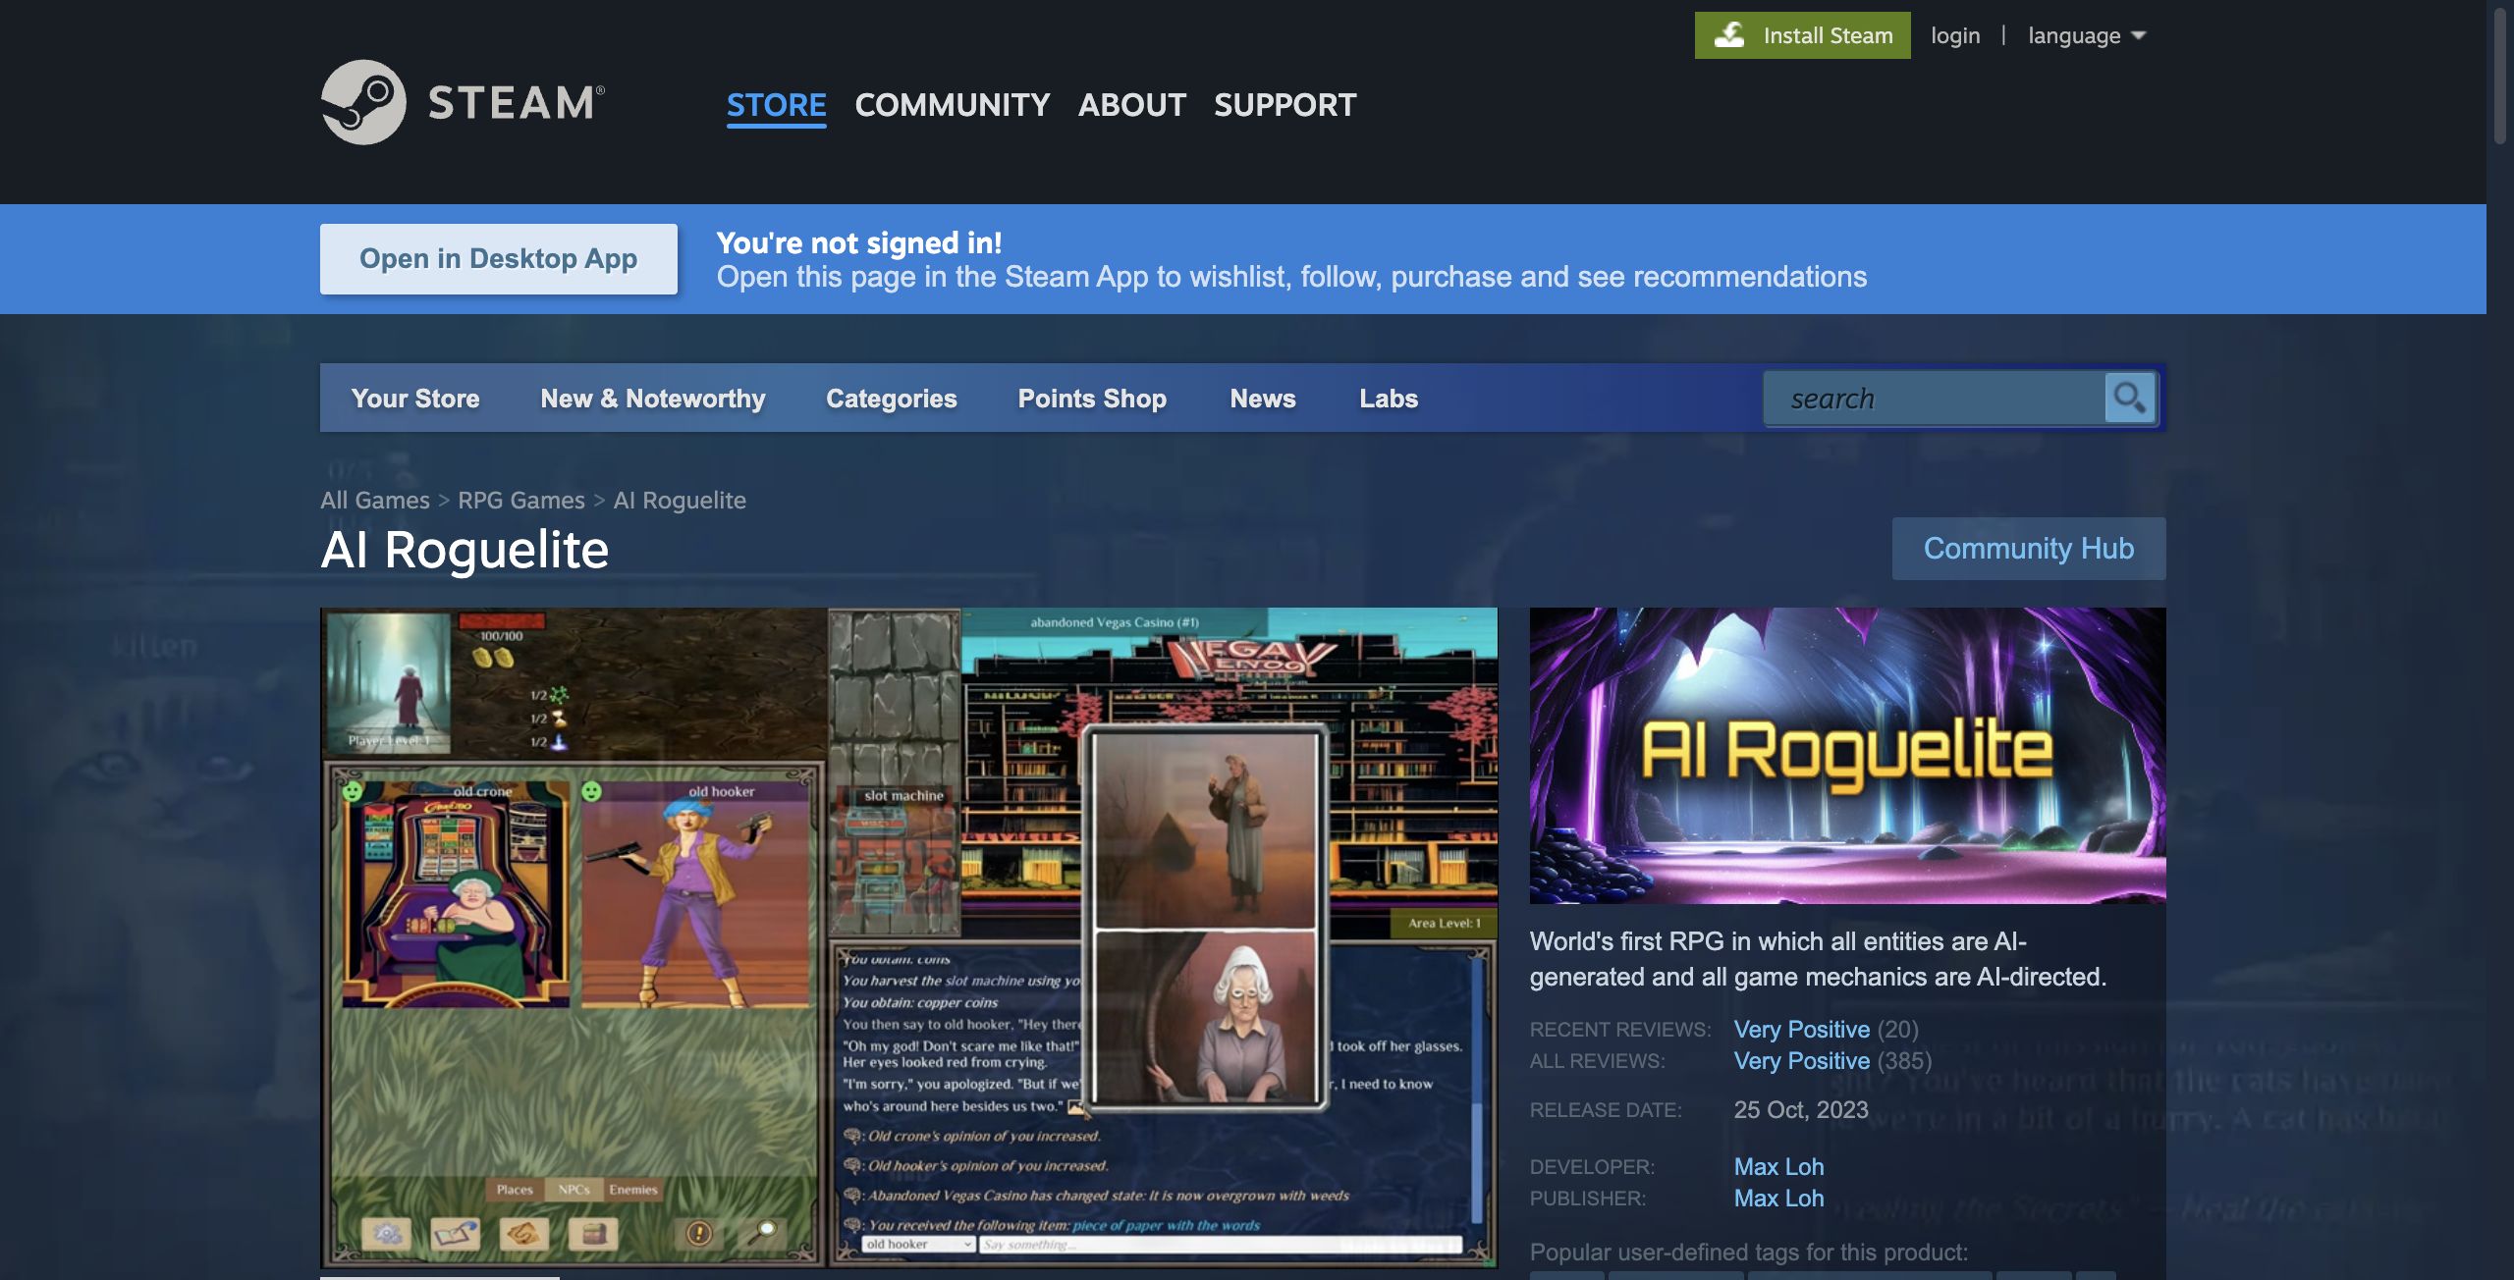Image resolution: width=2514 pixels, height=1280 pixels.
Task: Click Open in Desktop App button
Action: tap(499, 258)
